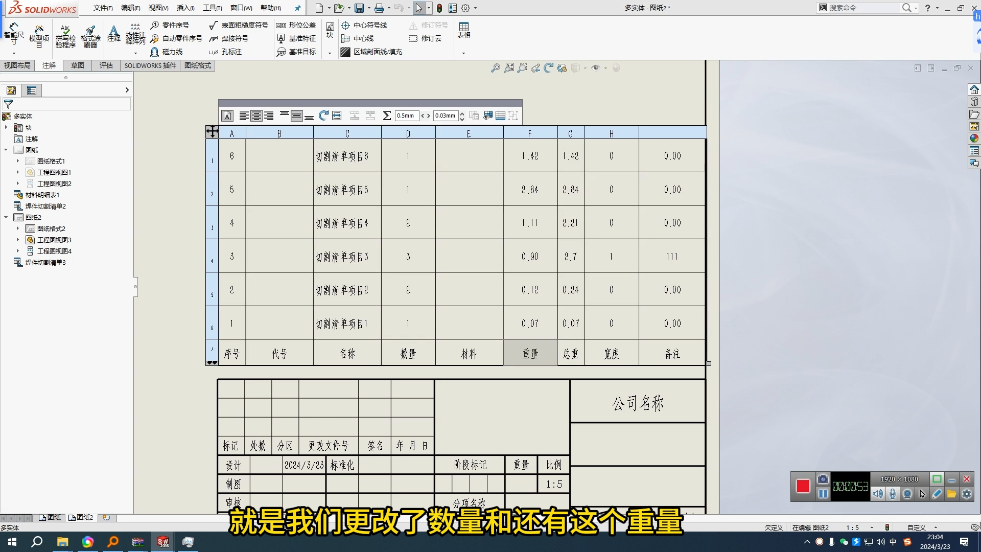Collapse the 图纸2 tree node
The image size is (981, 552).
[x=6, y=217]
